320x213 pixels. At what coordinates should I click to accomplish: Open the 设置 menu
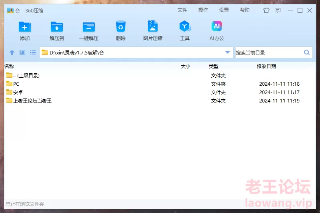(x=224, y=10)
